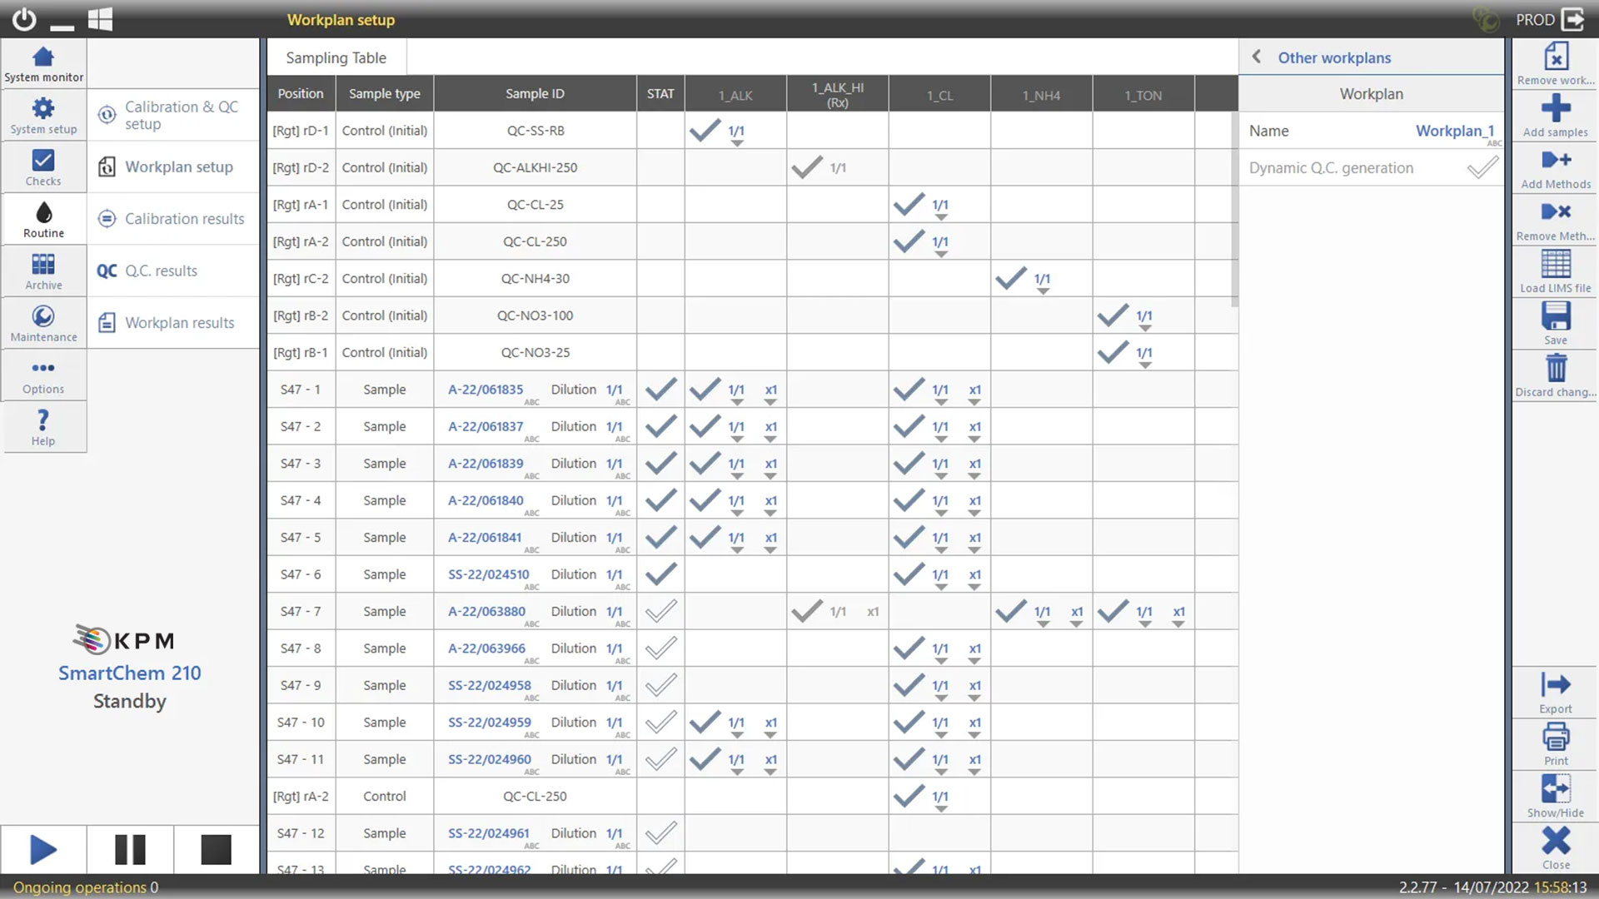The width and height of the screenshot is (1599, 899).
Task: Uncheck the 1_ALK method for sample S47 - 1
Action: [x=705, y=390]
